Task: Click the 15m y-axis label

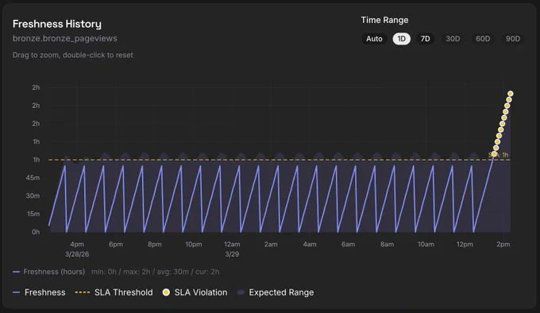Action: [33, 214]
